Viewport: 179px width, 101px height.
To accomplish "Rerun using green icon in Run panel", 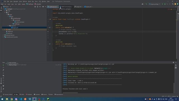I will click(3, 65).
